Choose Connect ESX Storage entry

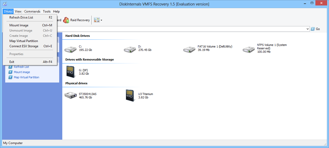30,46
